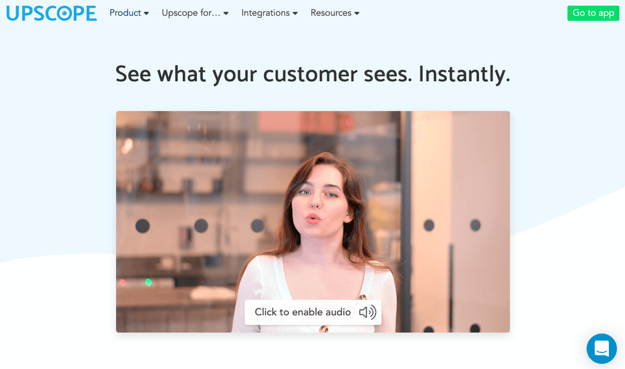Expand the Upscope for… menu
Viewport: 625px width, 369px height.
(x=195, y=13)
